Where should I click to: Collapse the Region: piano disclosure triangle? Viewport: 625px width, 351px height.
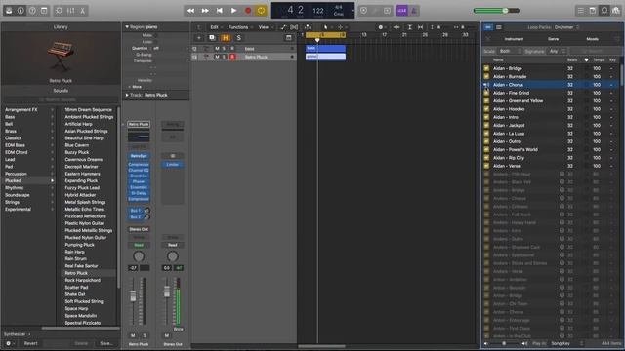coord(127,27)
